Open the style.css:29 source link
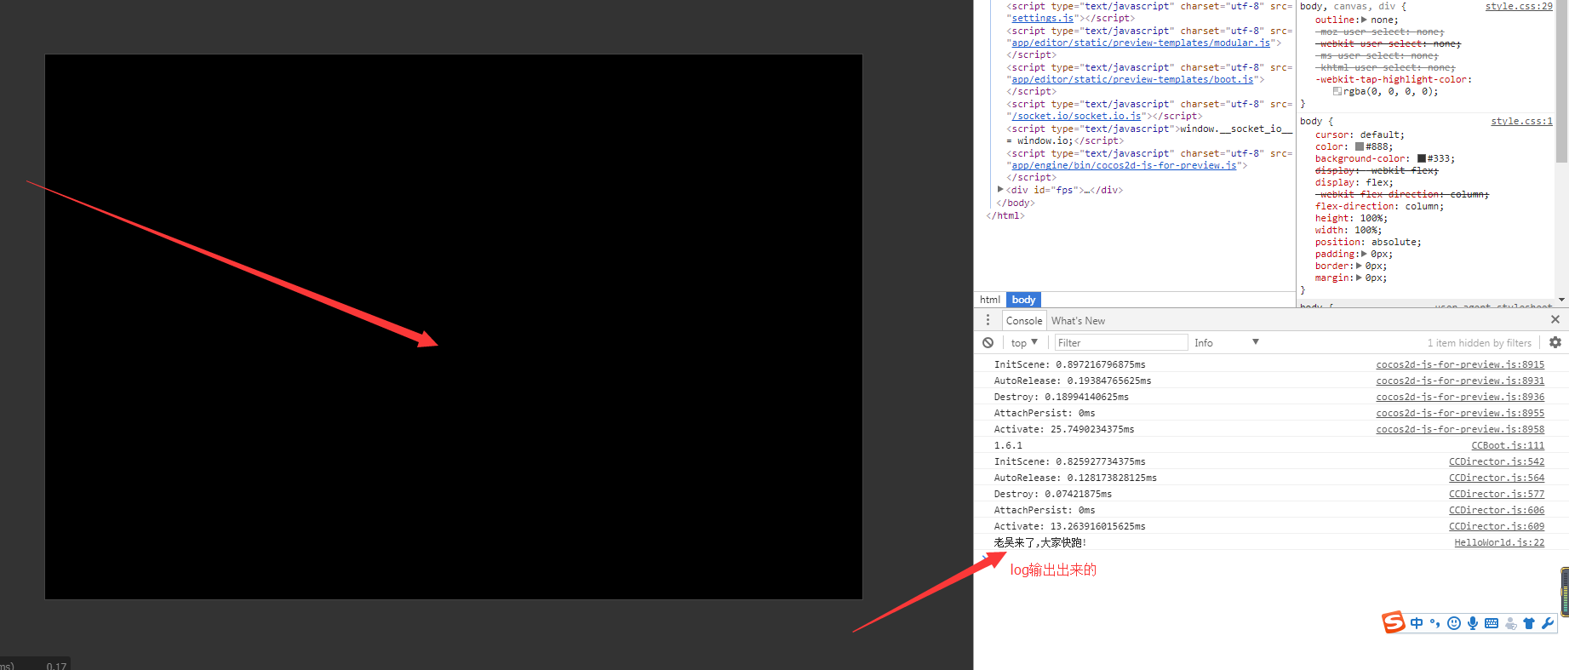 1519,6
